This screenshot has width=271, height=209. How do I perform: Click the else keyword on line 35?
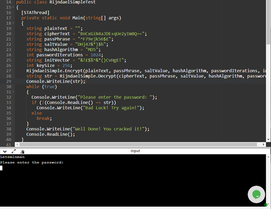(x=36, y=113)
